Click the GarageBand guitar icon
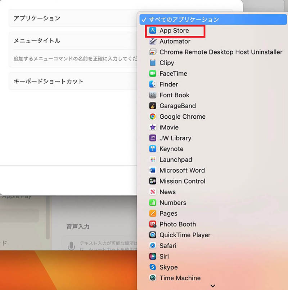The width and height of the screenshot is (288, 290). click(153, 106)
